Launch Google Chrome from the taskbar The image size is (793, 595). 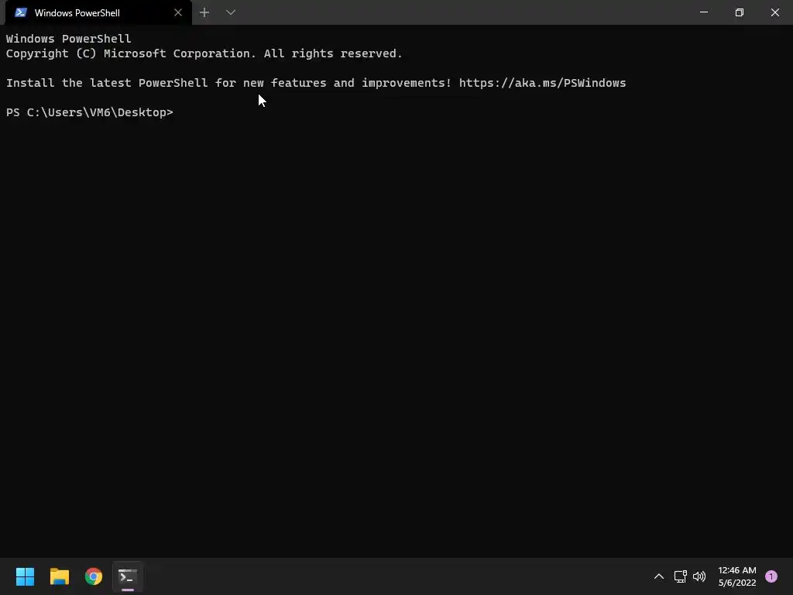[94, 576]
